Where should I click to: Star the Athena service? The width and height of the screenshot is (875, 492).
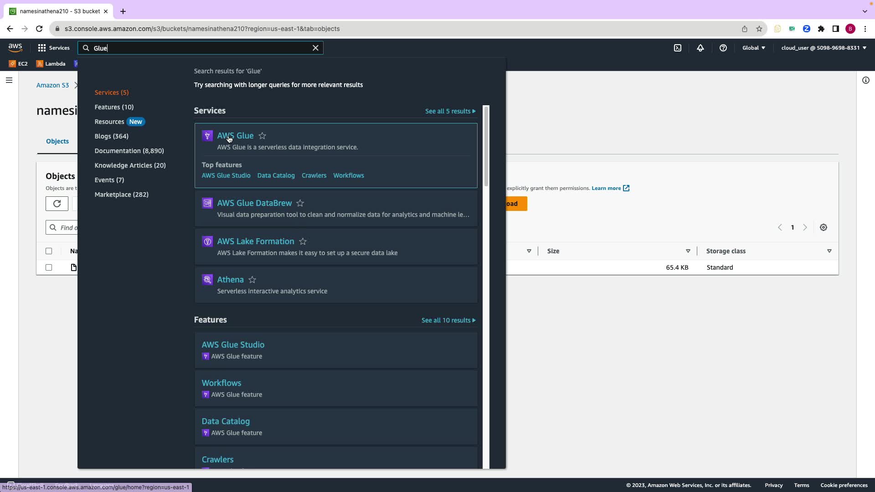coord(252,280)
